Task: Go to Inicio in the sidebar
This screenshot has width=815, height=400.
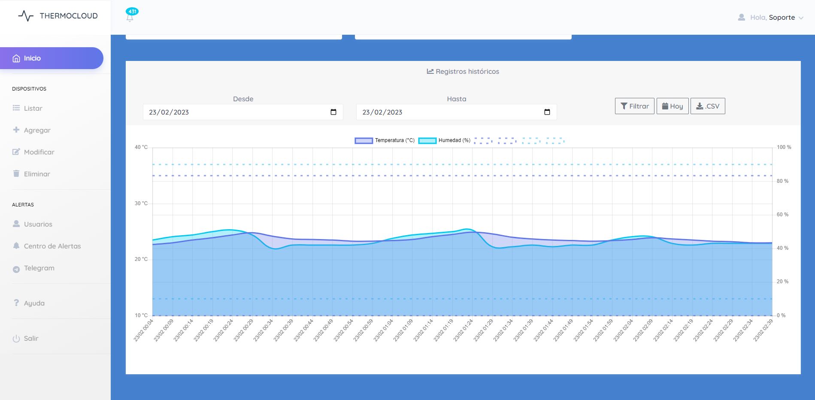Action: click(52, 58)
